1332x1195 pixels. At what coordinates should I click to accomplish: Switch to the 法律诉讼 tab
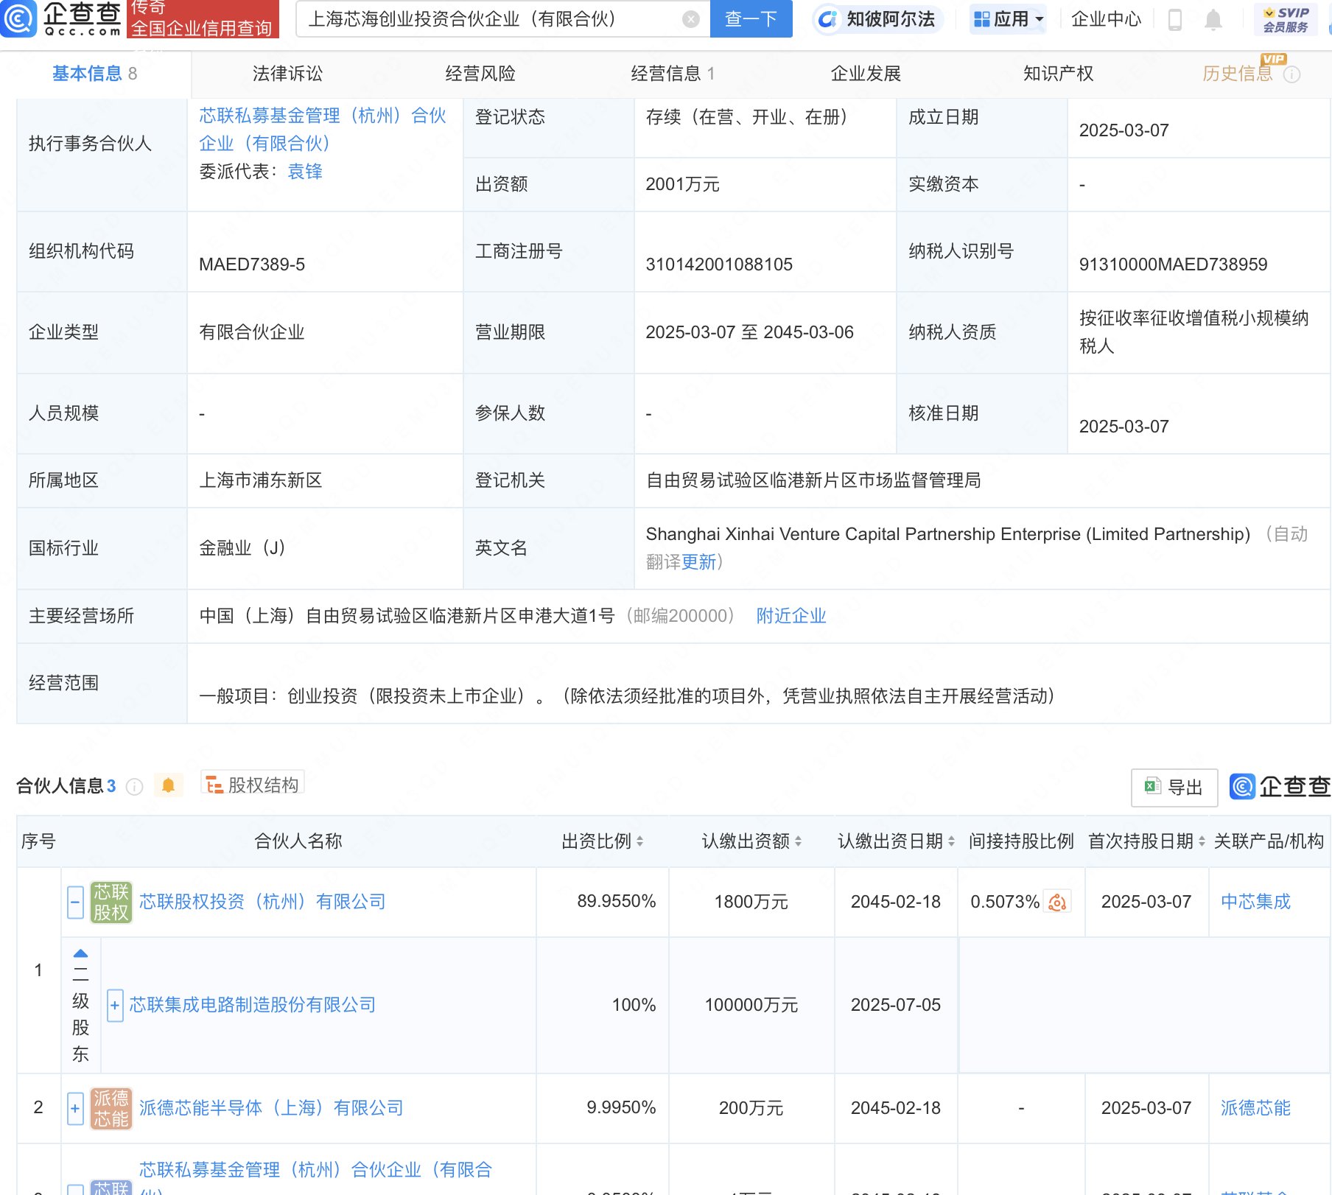pos(287,74)
